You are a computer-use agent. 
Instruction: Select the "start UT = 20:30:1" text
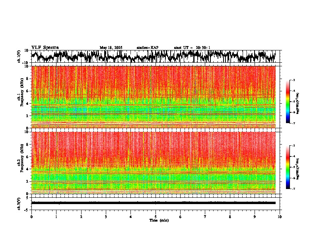pos(192,48)
